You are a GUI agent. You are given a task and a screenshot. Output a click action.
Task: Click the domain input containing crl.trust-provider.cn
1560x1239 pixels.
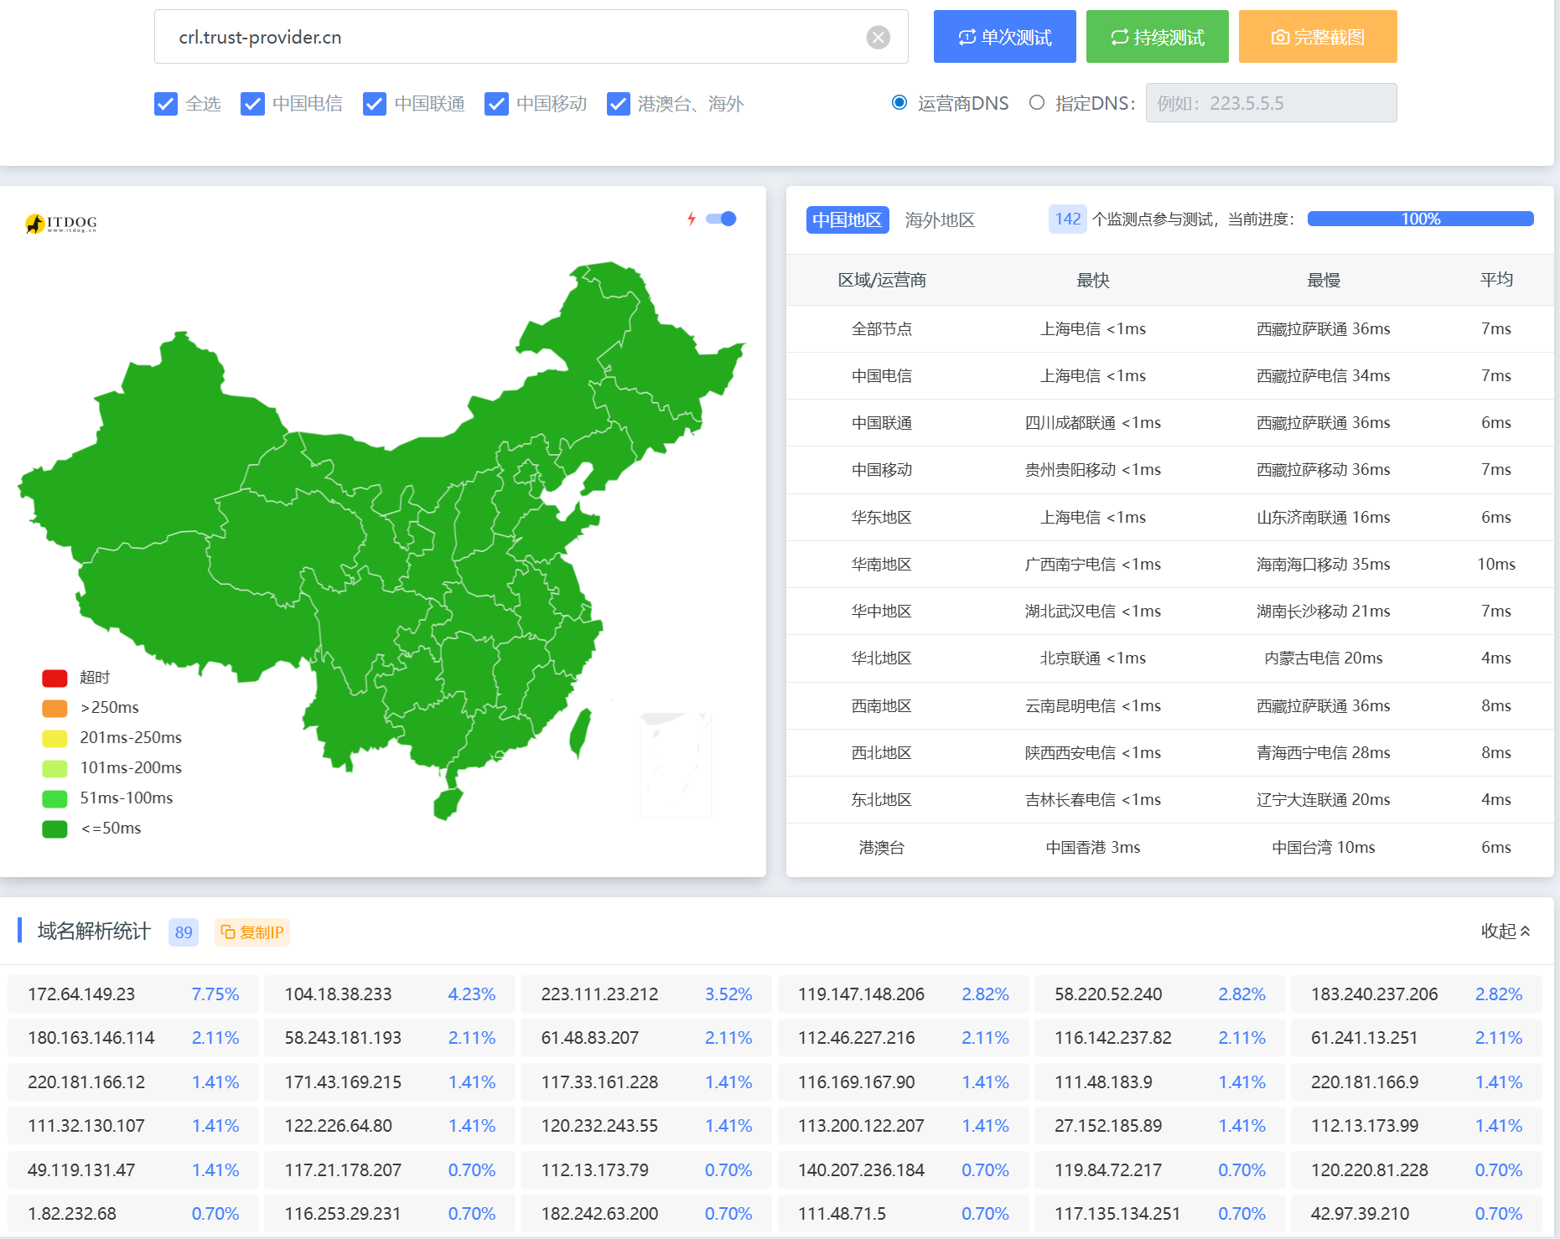tap(511, 37)
